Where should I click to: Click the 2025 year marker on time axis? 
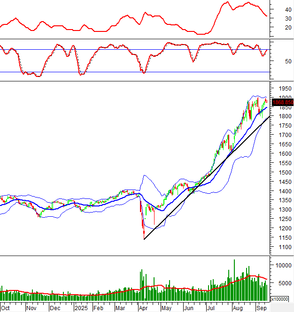click(x=81, y=308)
